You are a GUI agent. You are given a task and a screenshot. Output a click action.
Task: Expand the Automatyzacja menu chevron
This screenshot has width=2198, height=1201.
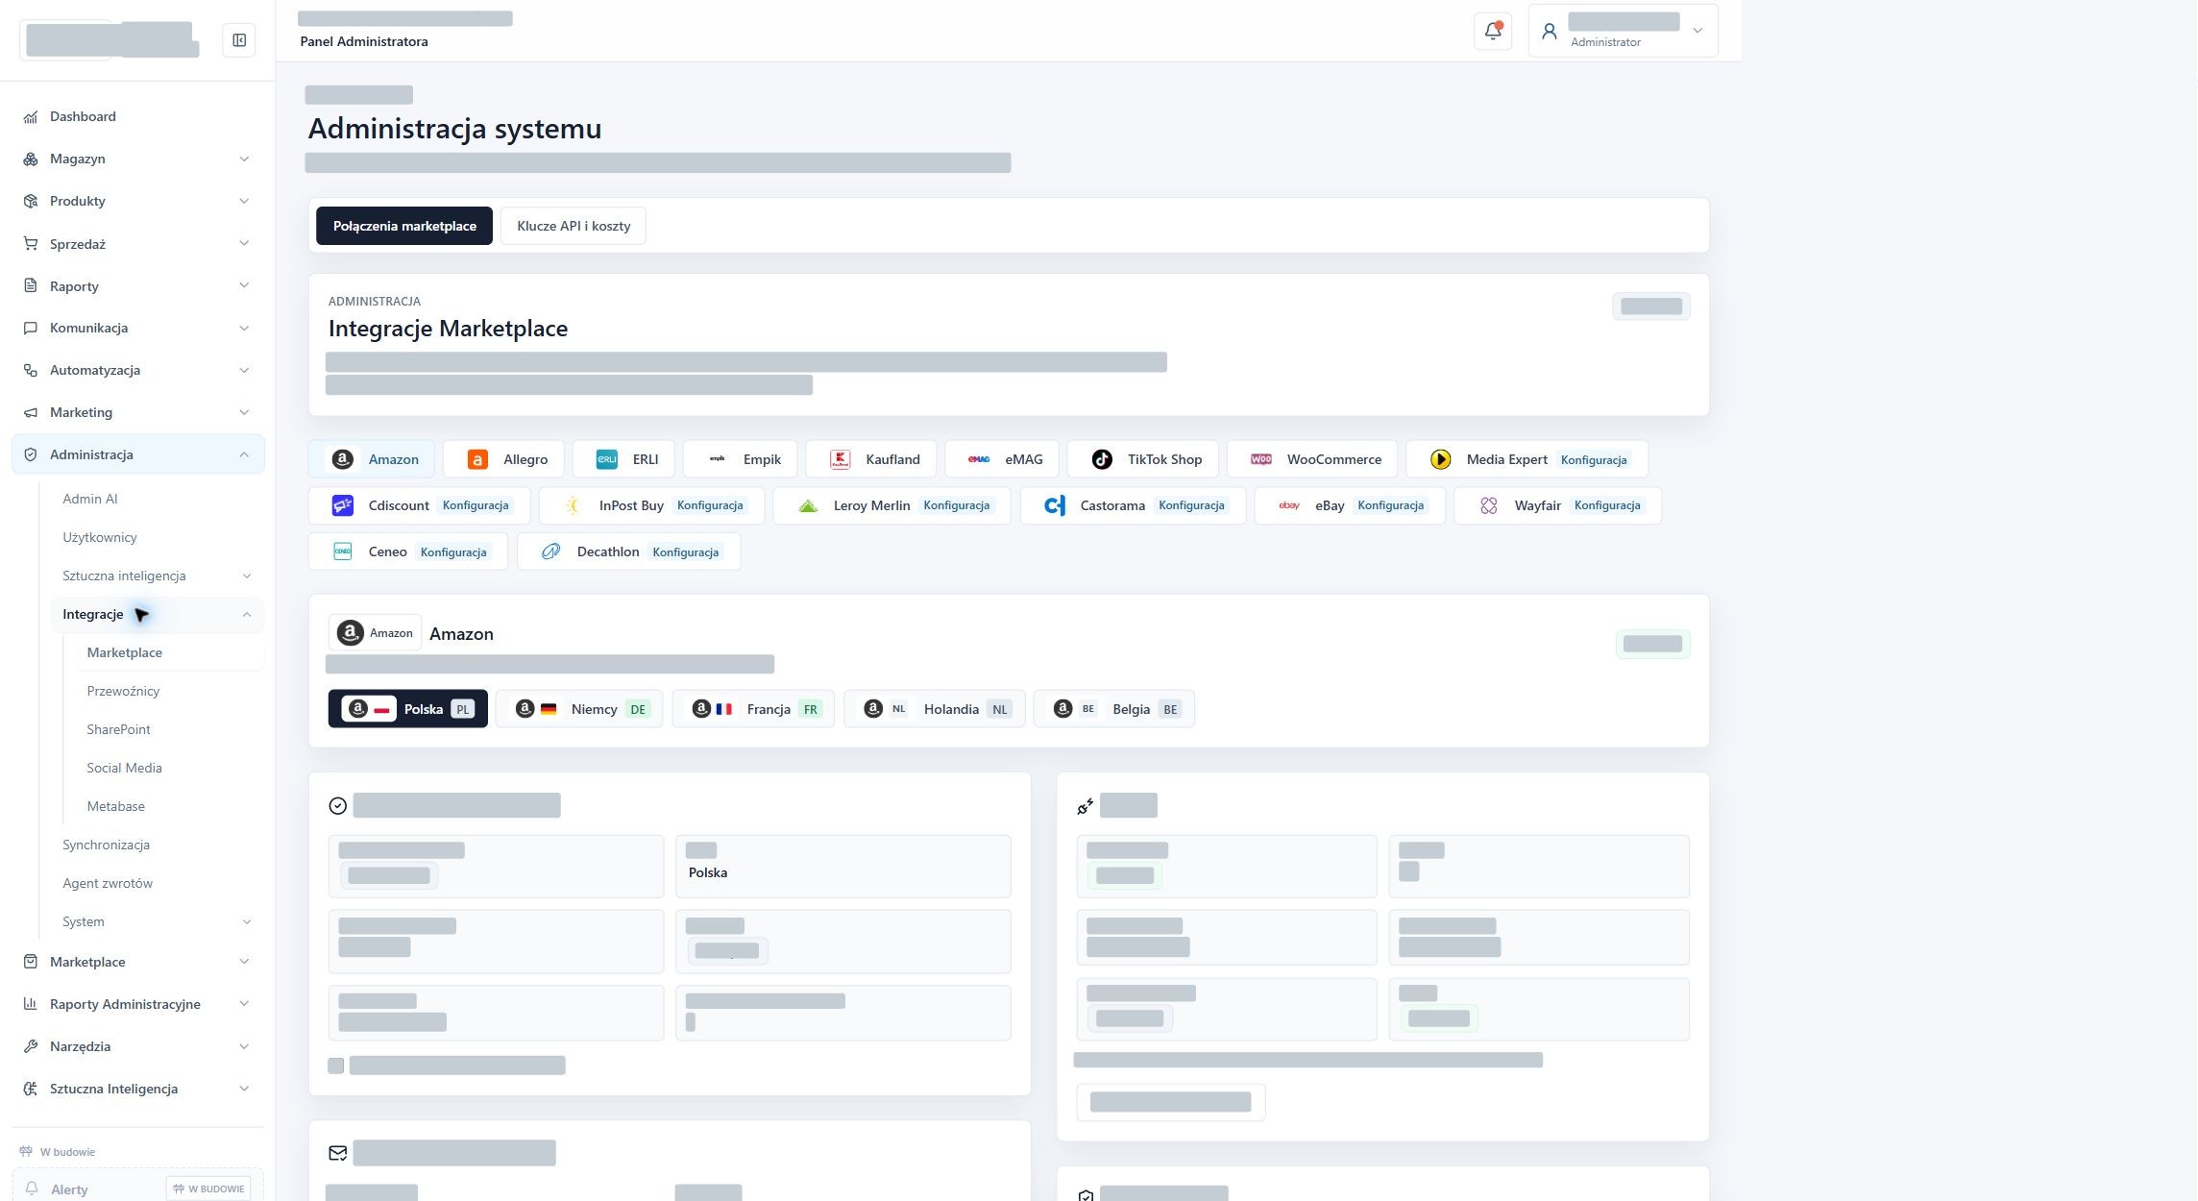coord(244,370)
